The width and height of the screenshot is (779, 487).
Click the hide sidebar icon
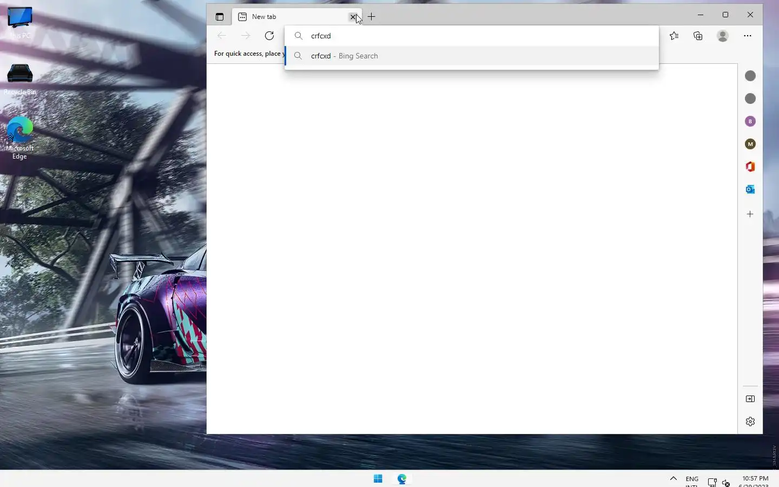(750, 399)
